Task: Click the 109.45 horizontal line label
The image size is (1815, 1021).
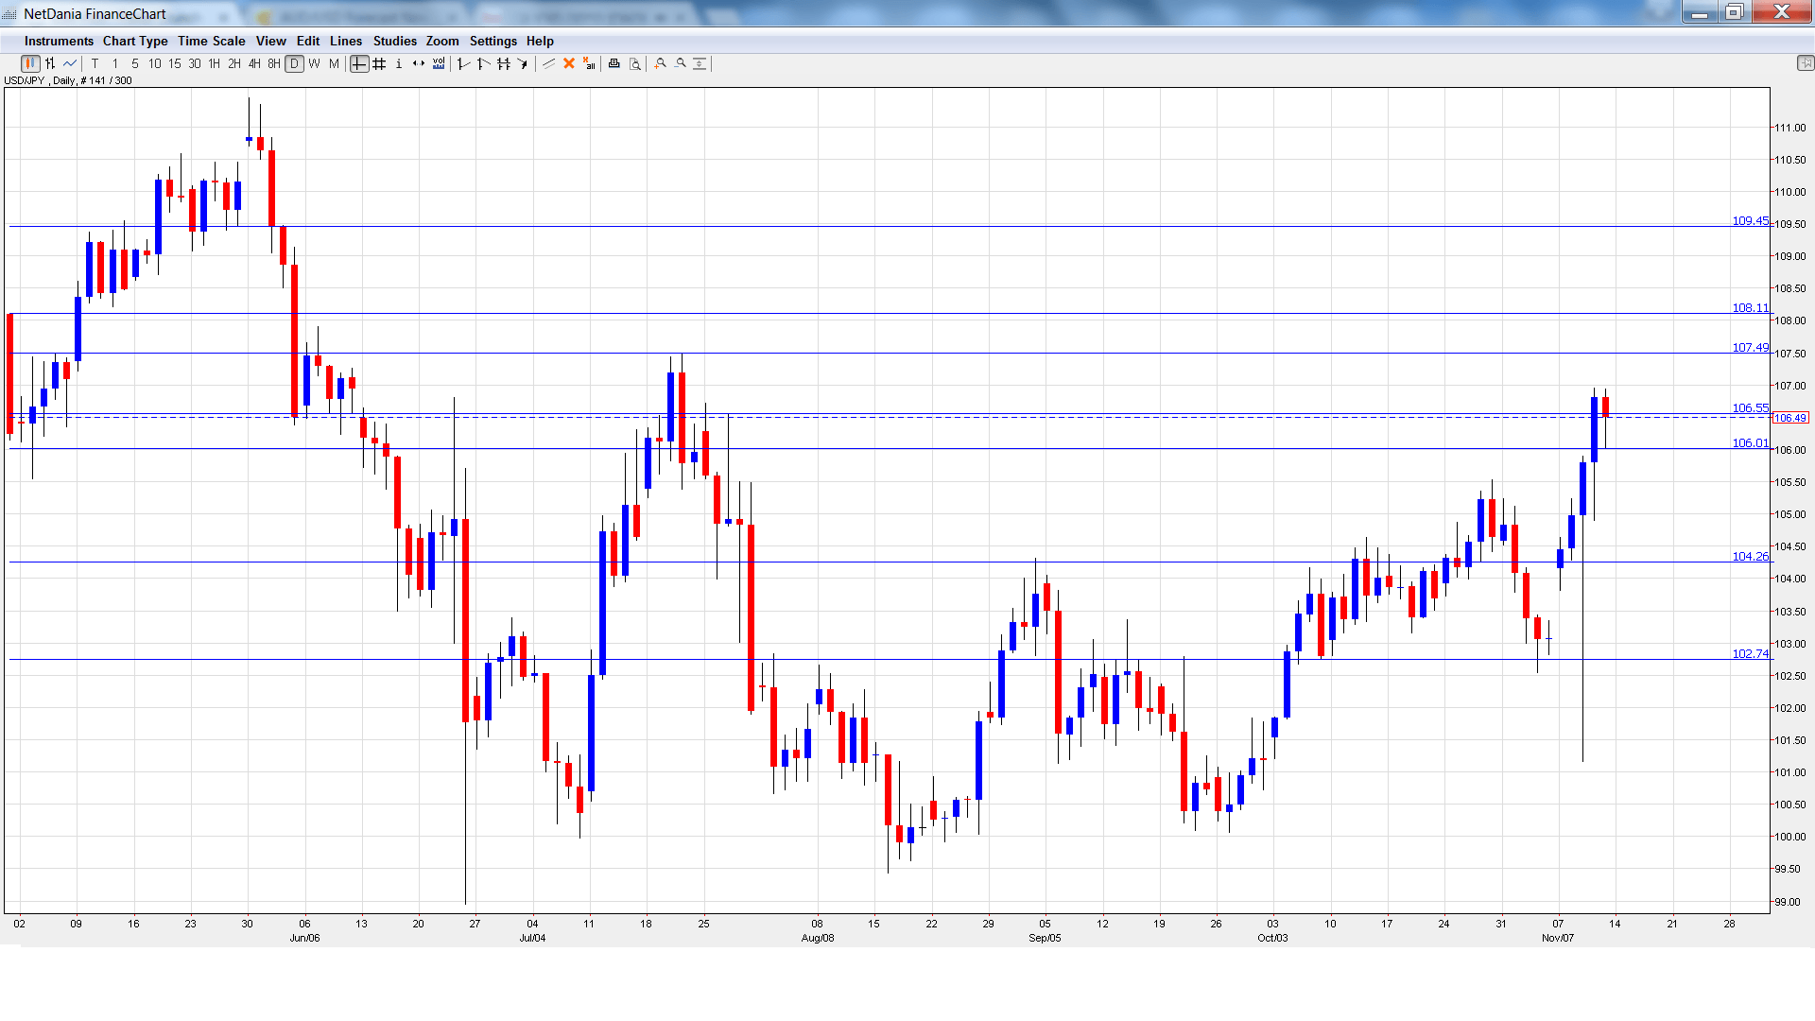Action: tap(1750, 220)
